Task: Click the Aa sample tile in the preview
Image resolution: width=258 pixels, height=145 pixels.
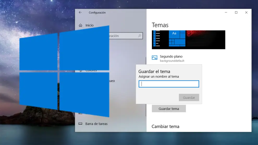Action: pos(174,33)
